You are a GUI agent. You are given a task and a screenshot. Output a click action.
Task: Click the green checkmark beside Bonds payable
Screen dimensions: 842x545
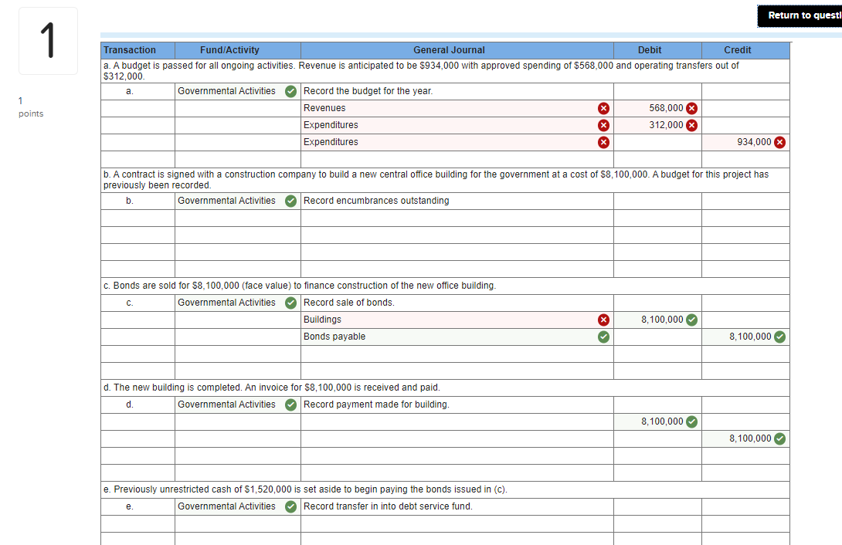(603, 336)
